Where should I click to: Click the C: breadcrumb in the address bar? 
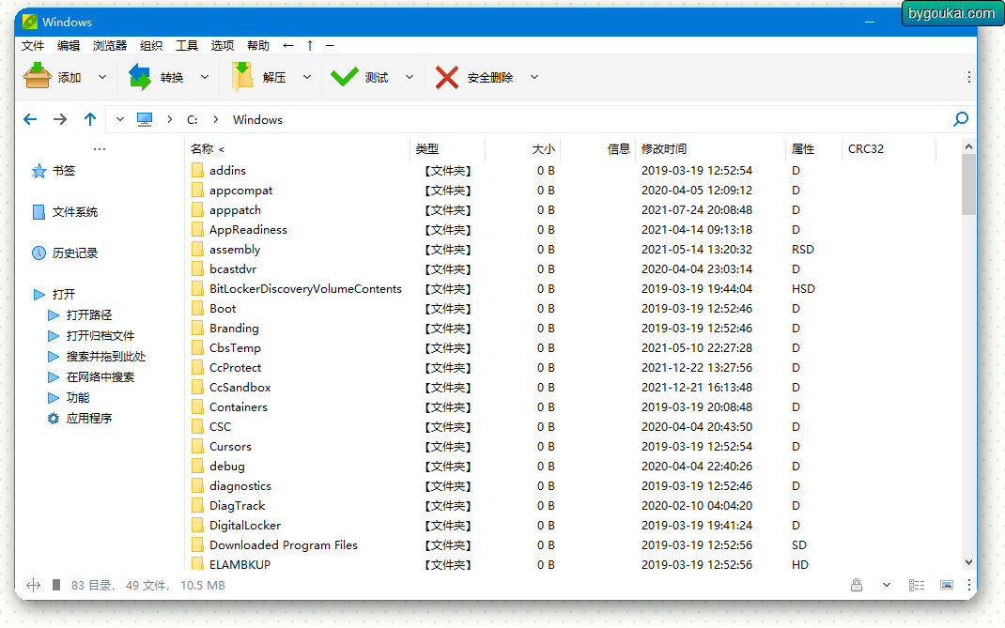pos(192,119)
